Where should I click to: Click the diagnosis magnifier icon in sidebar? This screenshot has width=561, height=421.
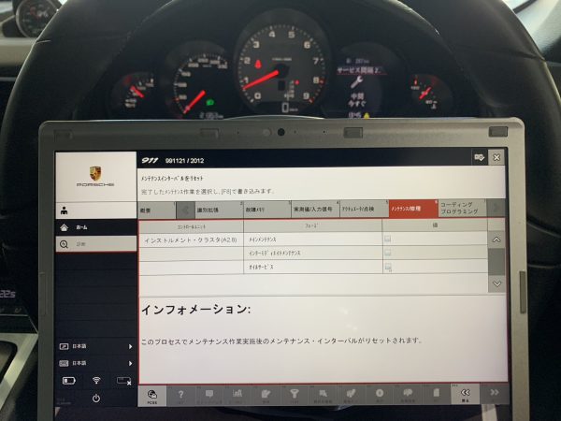(64, 244)
